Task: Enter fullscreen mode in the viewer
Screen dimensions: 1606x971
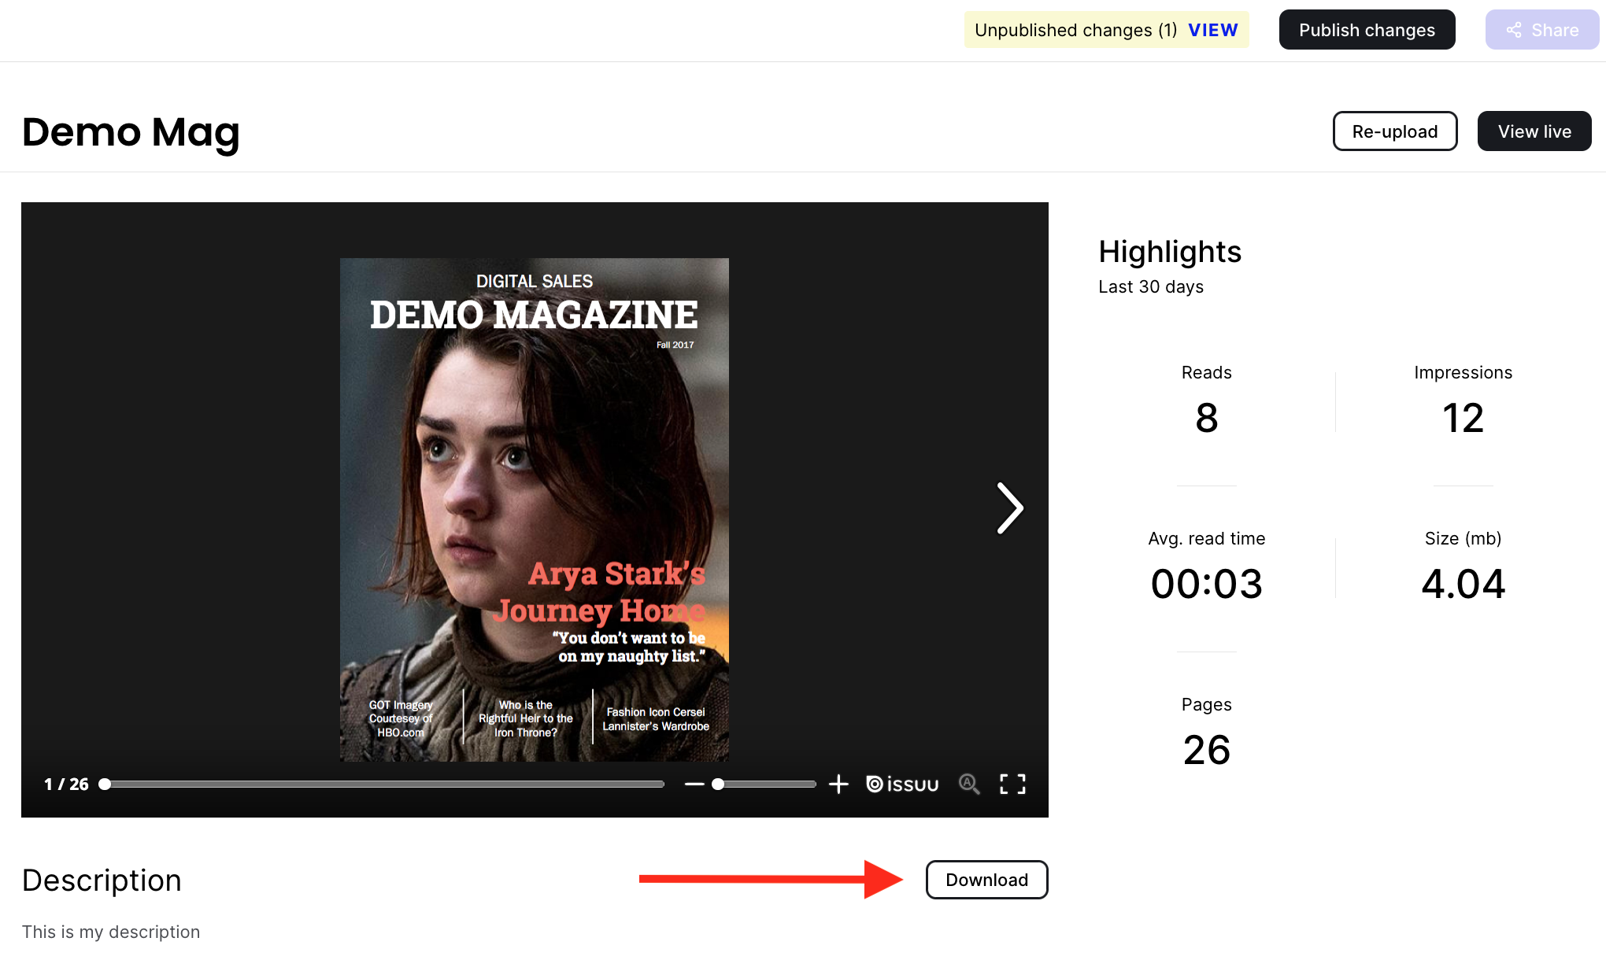Action: (1012, 785)
